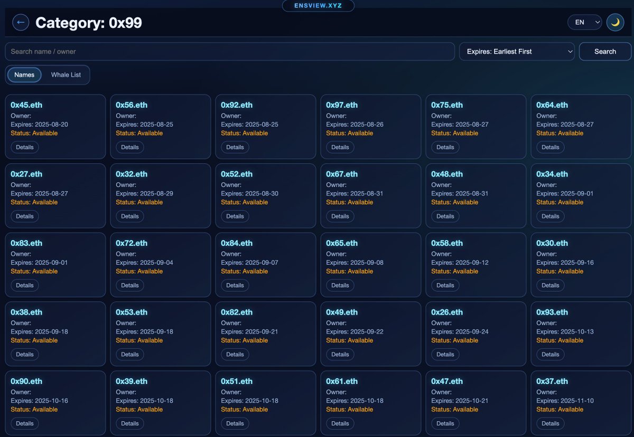Open Details for 0x53.eth

[x=130, y=355]
